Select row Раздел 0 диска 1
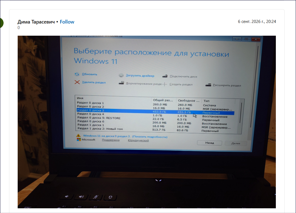The width and height of the screenshot is (296, 213). 155,104
